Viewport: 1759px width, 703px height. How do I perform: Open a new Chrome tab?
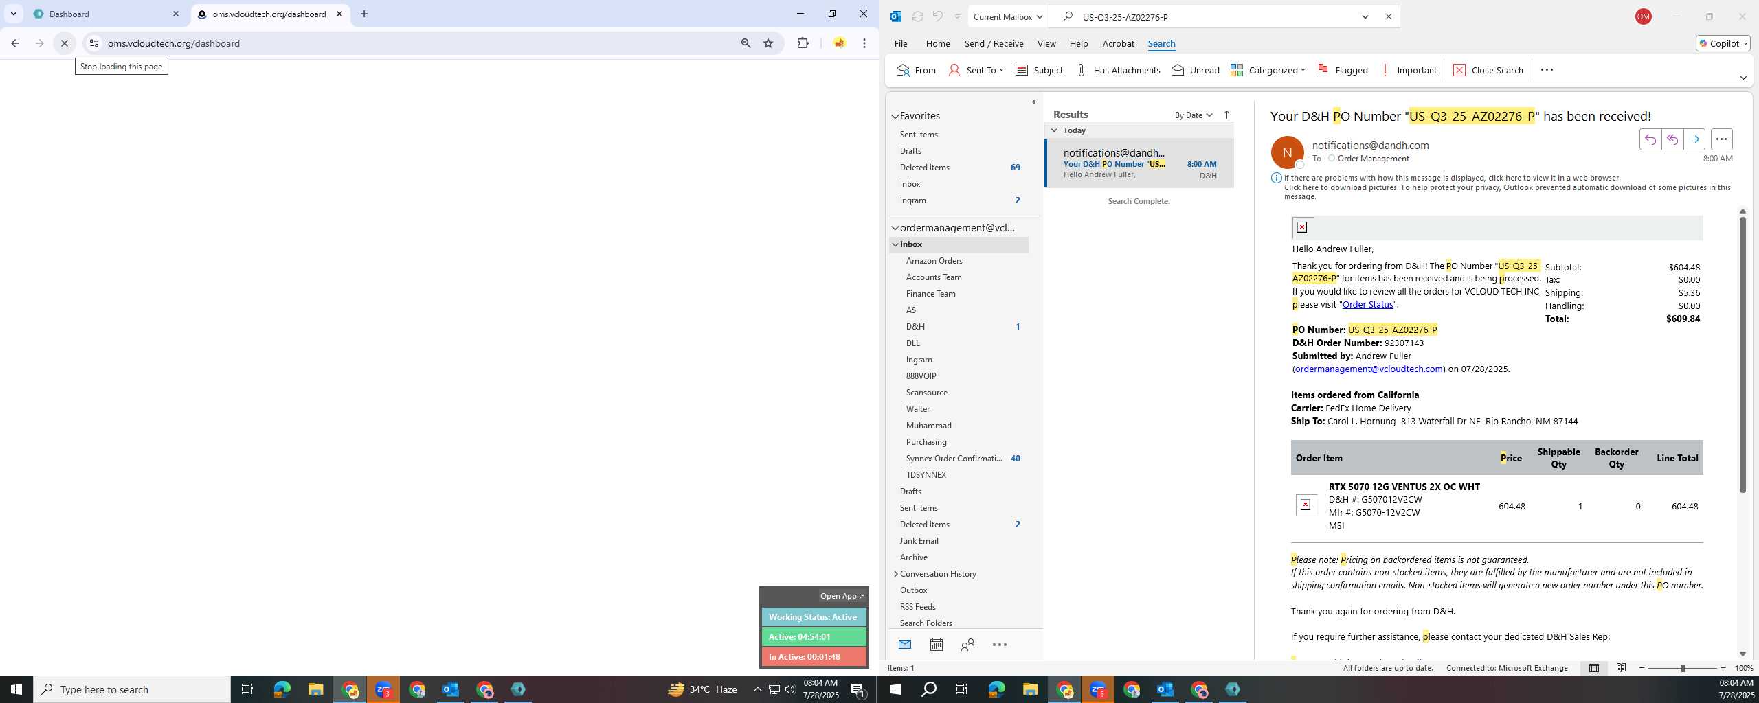pos(364,14)
